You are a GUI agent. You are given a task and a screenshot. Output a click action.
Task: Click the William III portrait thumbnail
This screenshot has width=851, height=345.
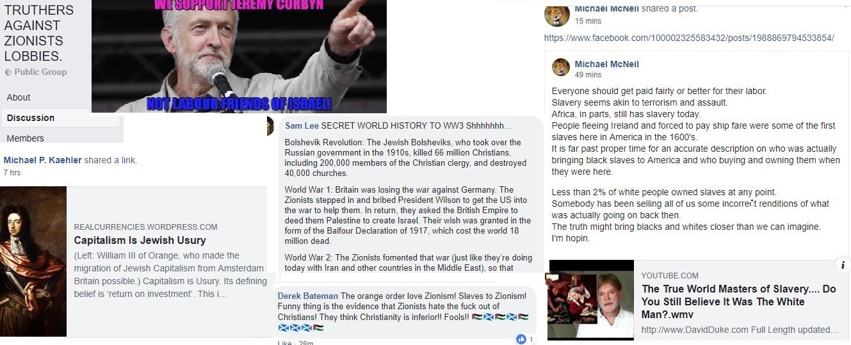[33, 261]
